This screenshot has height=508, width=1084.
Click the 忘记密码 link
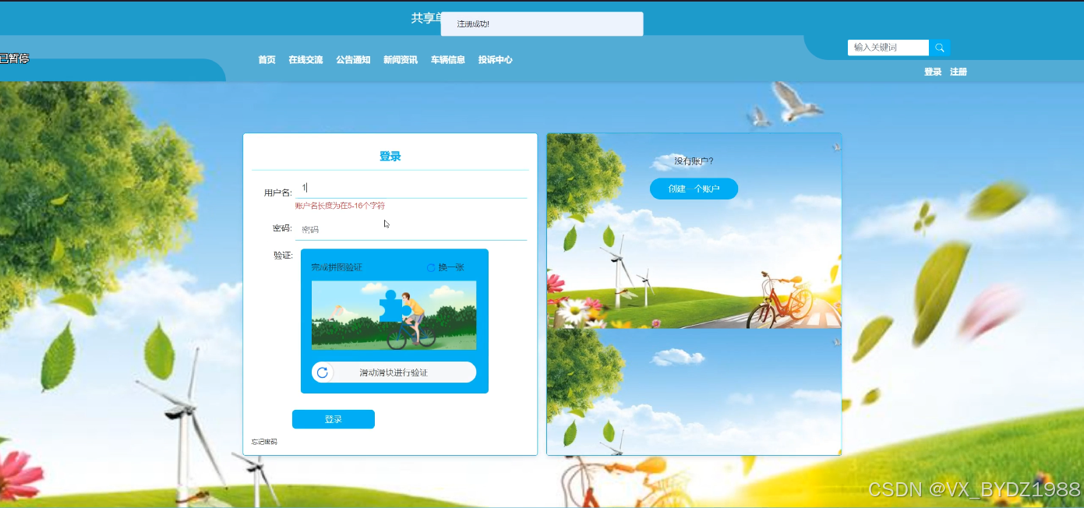[264, 442]
